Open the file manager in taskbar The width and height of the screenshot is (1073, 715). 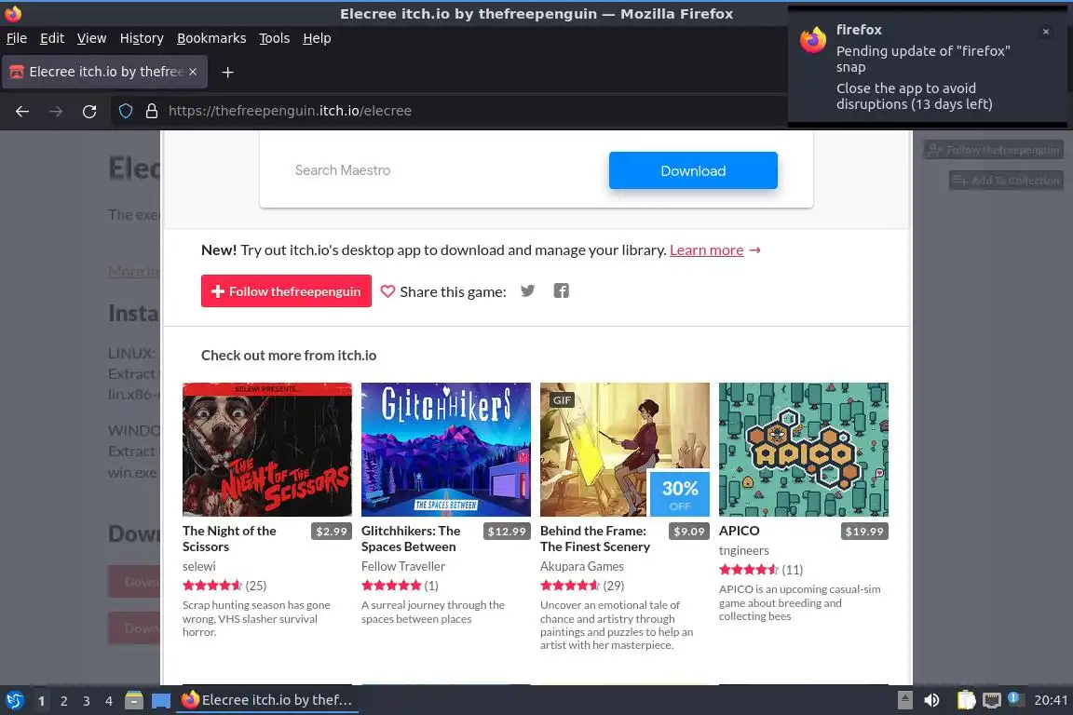[134, 701]
